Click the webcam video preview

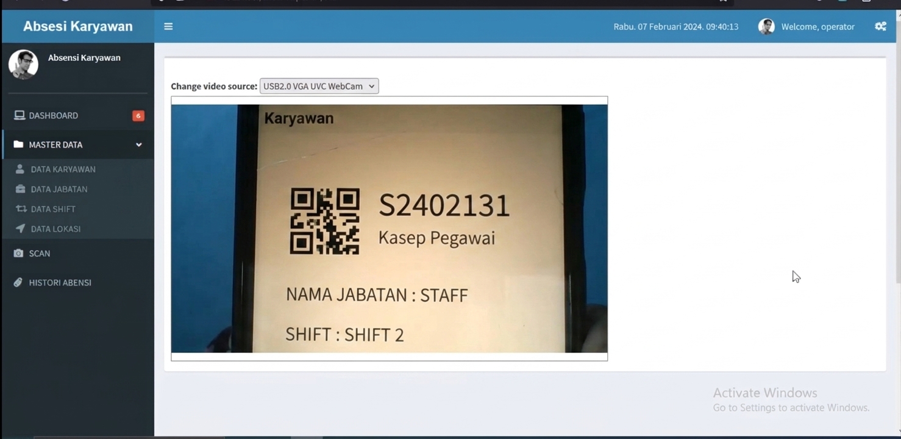pyautogui.click(x=389, y=228)
